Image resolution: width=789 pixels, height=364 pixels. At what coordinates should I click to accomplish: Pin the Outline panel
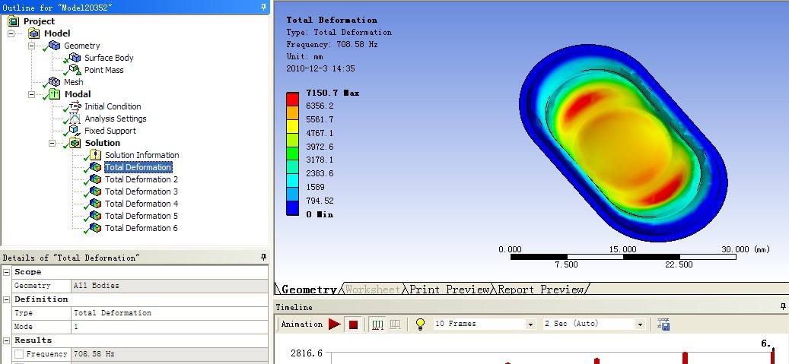pos(264,7)
